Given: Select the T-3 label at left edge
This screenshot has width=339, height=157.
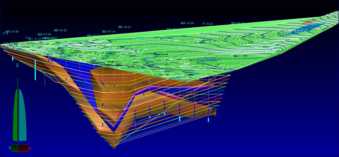Looking at the screenshot, I should click(x=5, y=34).
